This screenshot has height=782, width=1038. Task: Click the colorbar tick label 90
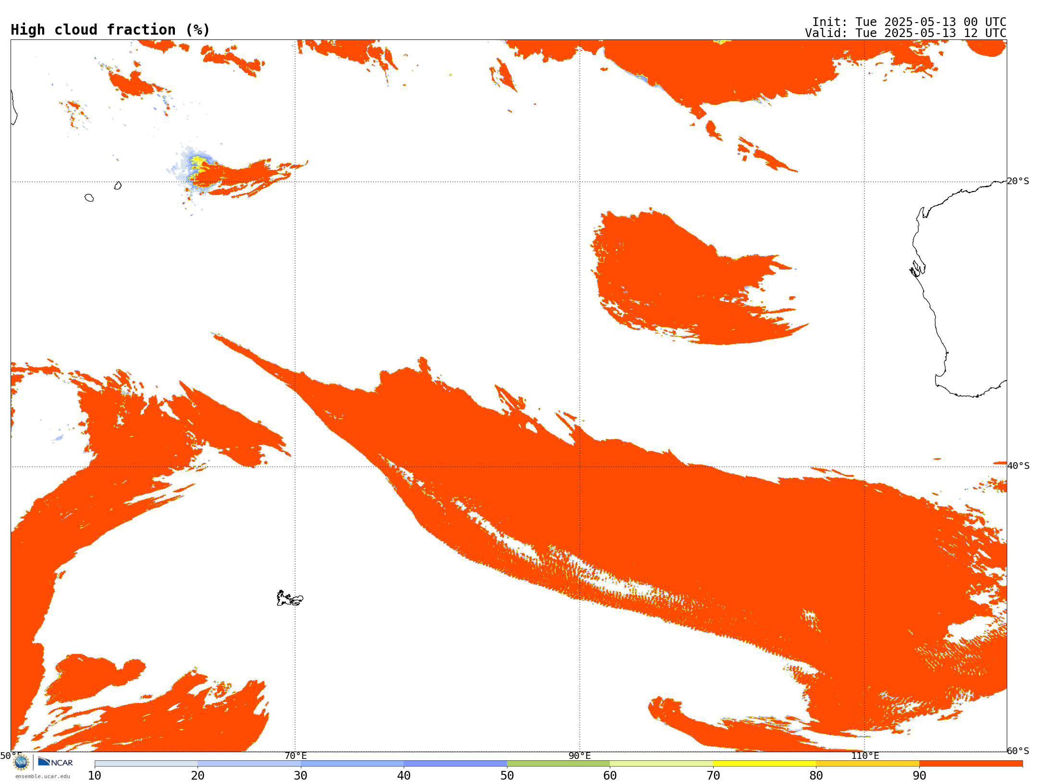[919, 775]
